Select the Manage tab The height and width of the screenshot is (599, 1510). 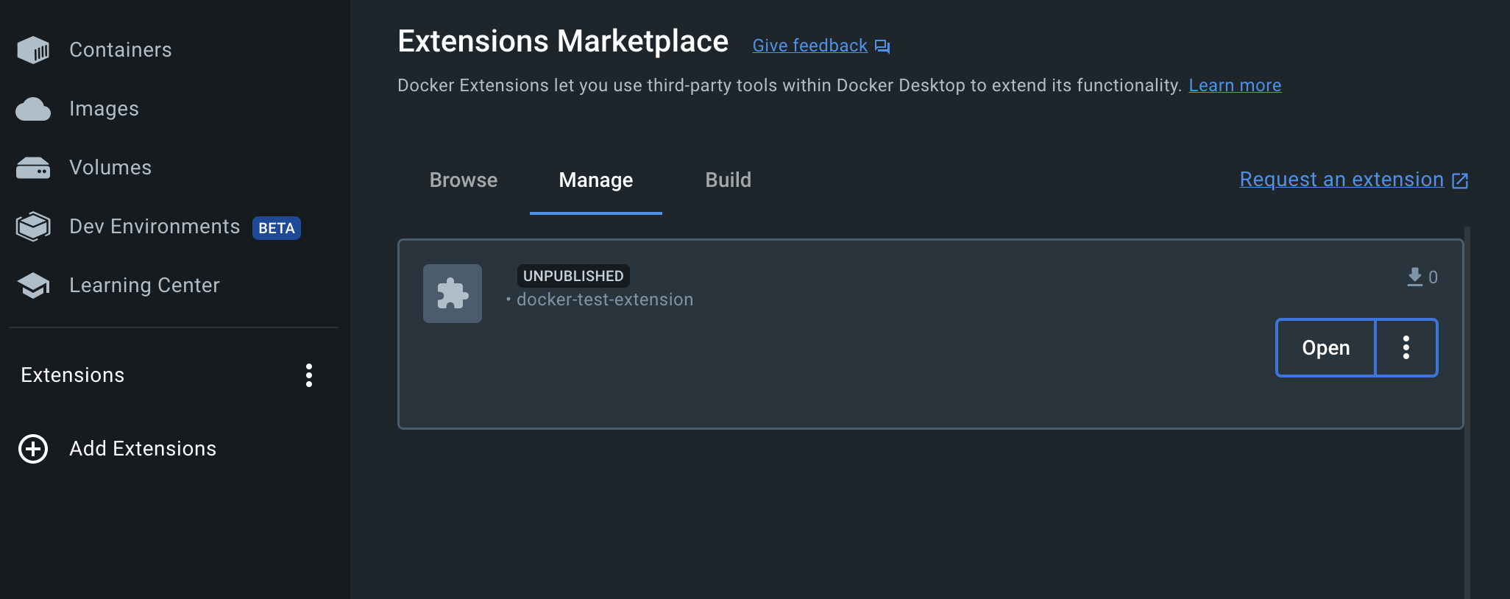tap(596, 180)
